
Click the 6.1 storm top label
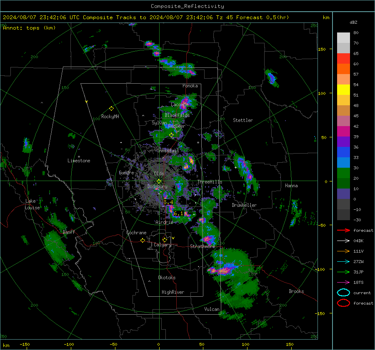coord(178,213)
